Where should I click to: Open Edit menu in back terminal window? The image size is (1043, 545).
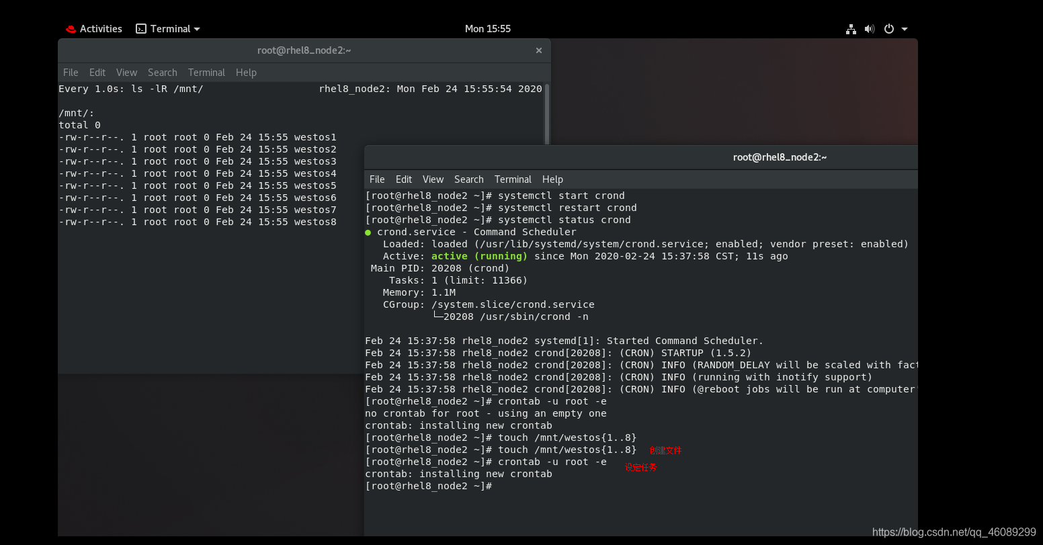pos(97,73)
